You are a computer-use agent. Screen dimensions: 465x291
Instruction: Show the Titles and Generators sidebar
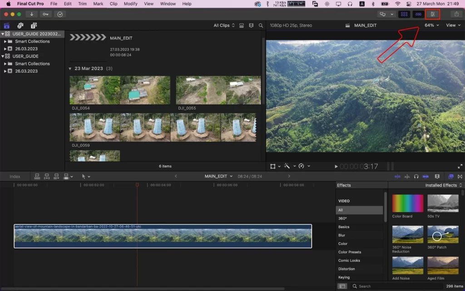tap(34, 25)
